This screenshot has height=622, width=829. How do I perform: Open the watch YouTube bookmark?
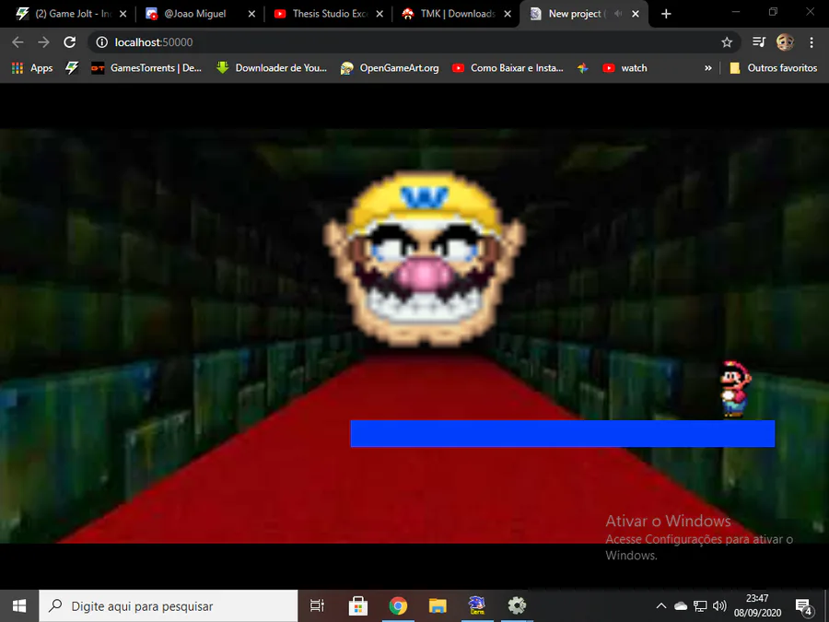[x=625, y=67]
